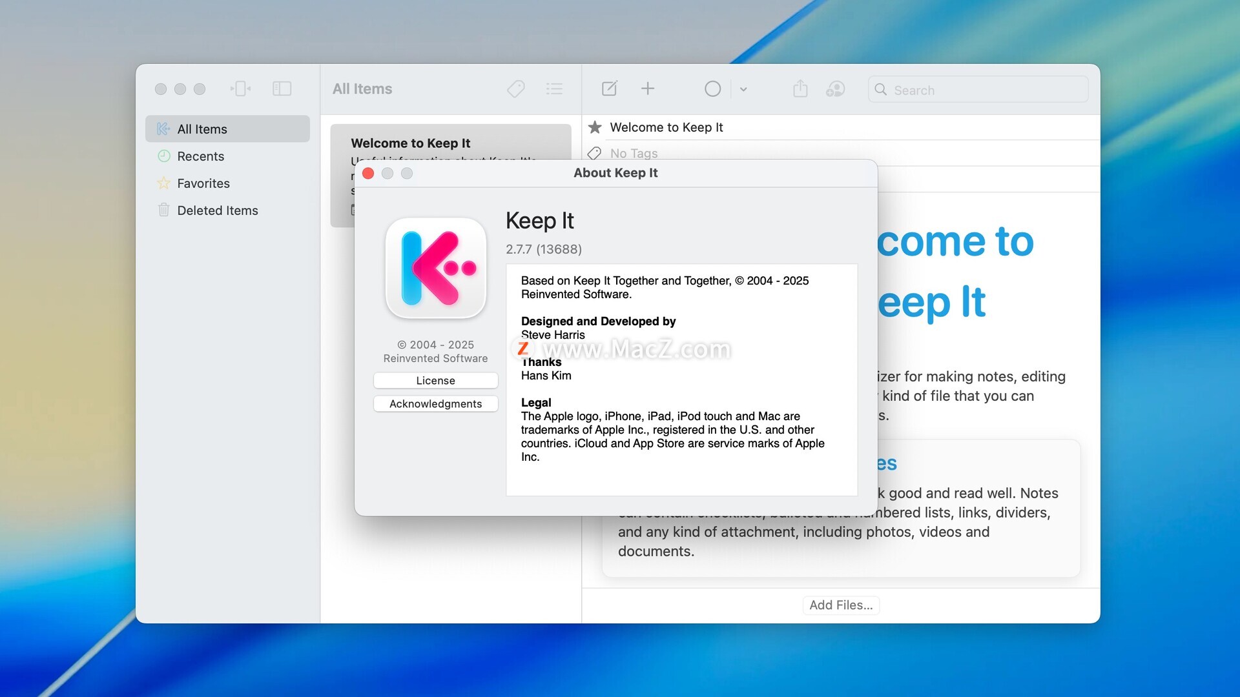Click the list view options icon
This screenshot has width=1240, height=697.
554,89
